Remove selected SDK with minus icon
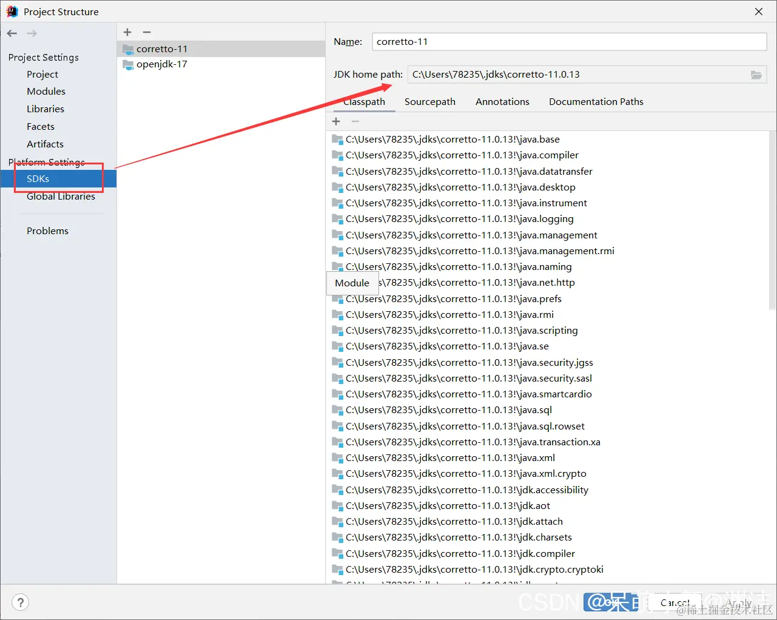Screen dimensions: 777x620 [x=147, y=32]
